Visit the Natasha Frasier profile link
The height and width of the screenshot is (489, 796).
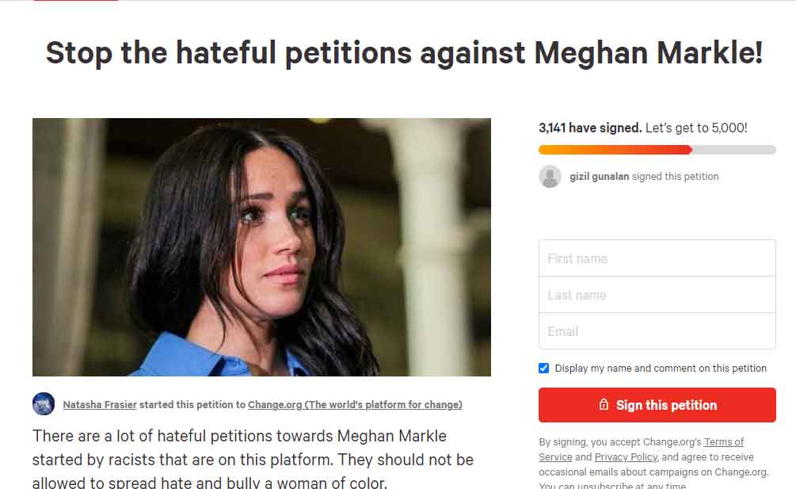(100, 404)
